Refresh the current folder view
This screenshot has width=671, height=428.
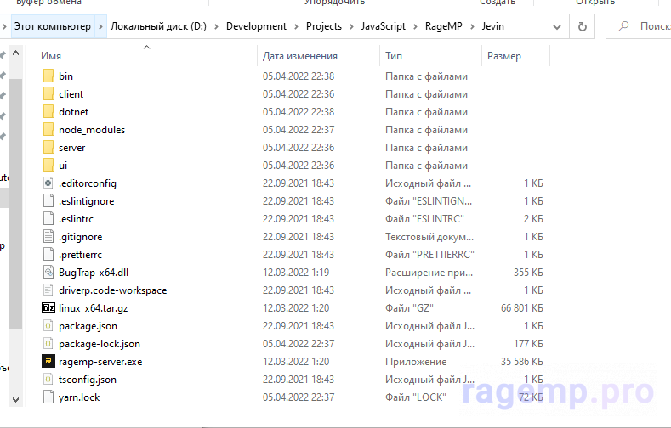pos(583,26)
